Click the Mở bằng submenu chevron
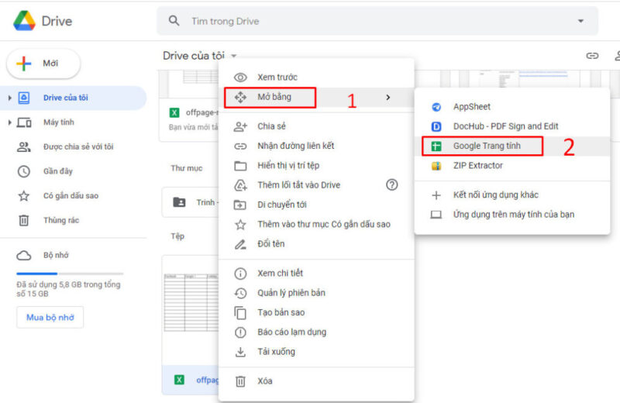Viewport: 620px width, 403px height. 388,98
